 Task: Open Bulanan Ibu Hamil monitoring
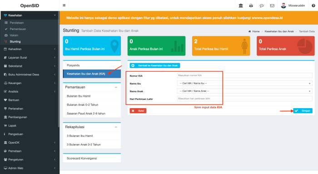[92, 96]
